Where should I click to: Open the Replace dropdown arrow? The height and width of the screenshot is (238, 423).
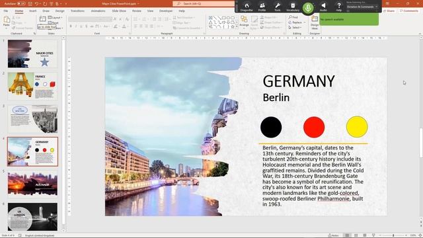[x=305, y=22]
